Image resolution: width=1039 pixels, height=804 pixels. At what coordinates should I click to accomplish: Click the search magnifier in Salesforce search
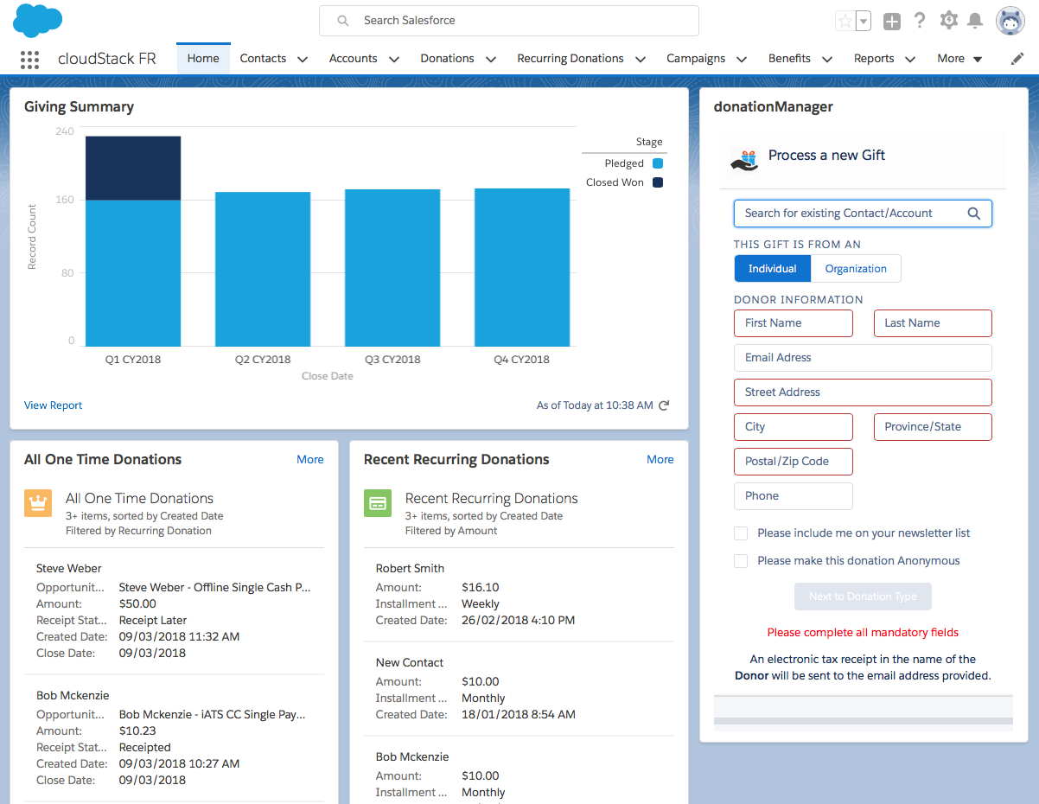[x=343, y=21]
